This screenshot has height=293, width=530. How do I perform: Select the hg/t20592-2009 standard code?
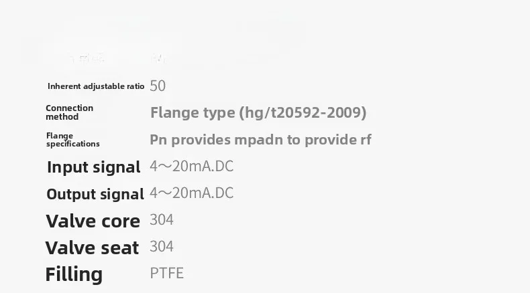click(x=303, y=112)
